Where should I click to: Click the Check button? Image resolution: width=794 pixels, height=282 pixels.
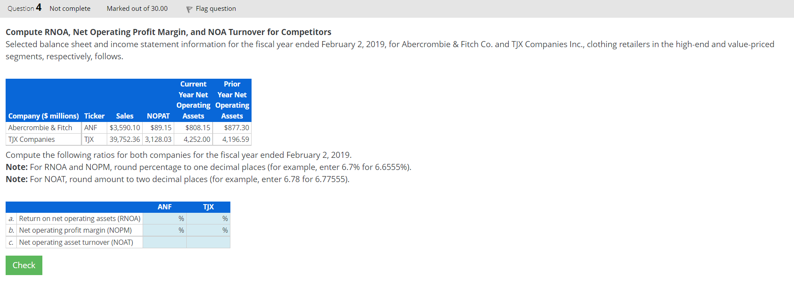coord(24,265)
